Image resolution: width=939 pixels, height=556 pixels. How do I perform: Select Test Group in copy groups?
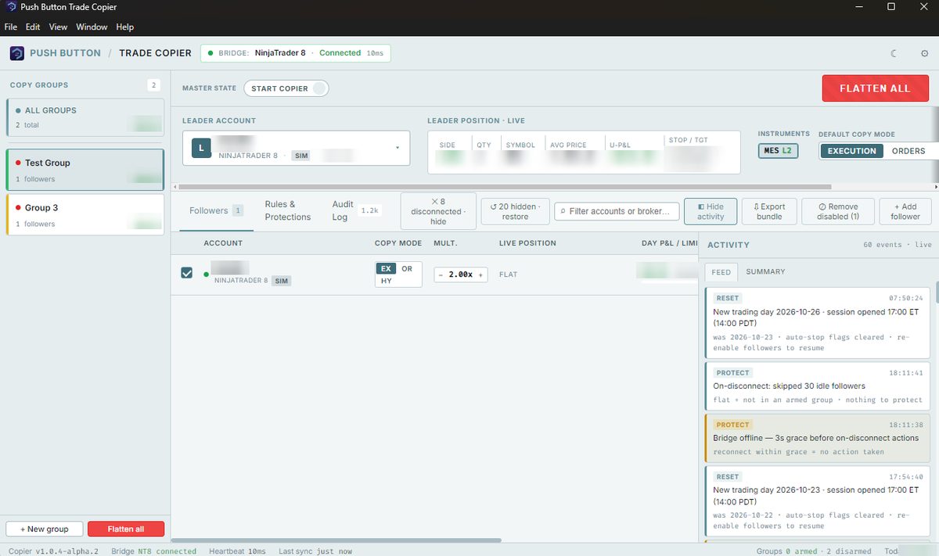tap(85, 170)
